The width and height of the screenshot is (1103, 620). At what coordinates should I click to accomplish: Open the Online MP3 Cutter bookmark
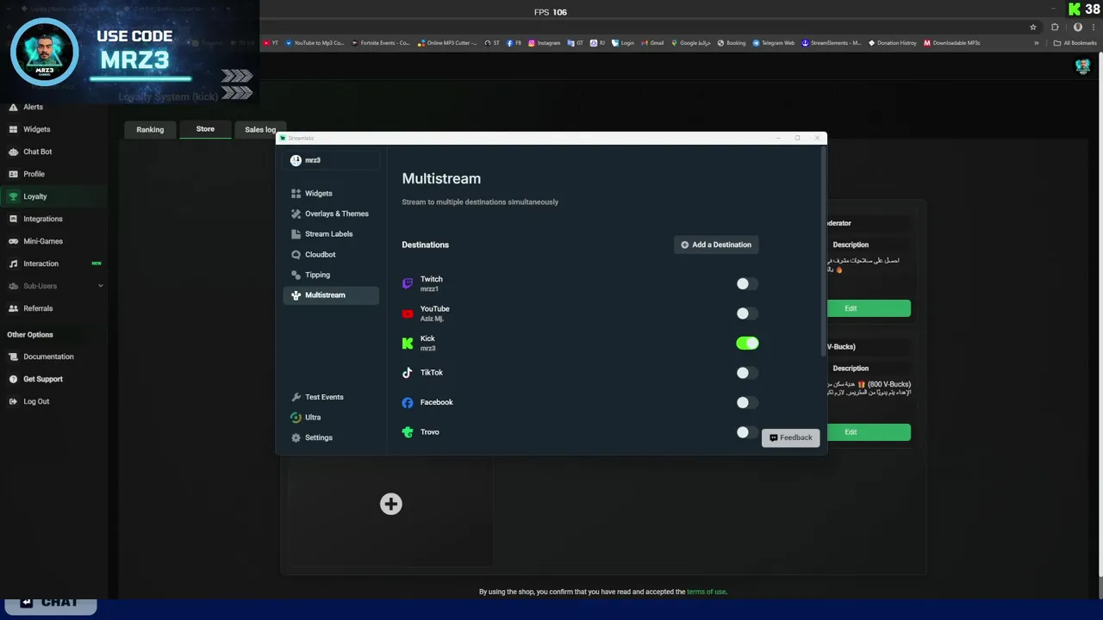tap(447, 43)
